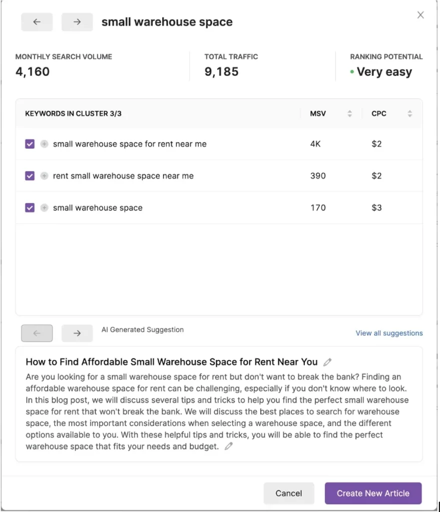
Task: Toggle the 'small warehouse space' keyword checkbox
Action: point(30,208)
